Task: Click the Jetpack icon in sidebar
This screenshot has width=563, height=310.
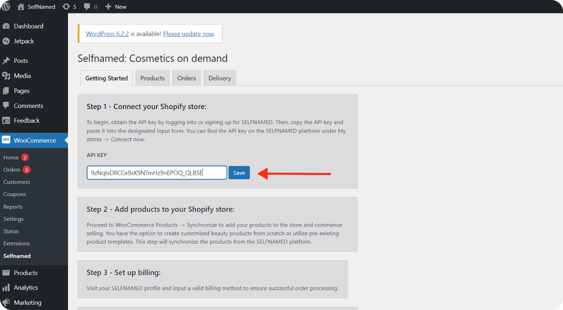Action: pos(6,41)
